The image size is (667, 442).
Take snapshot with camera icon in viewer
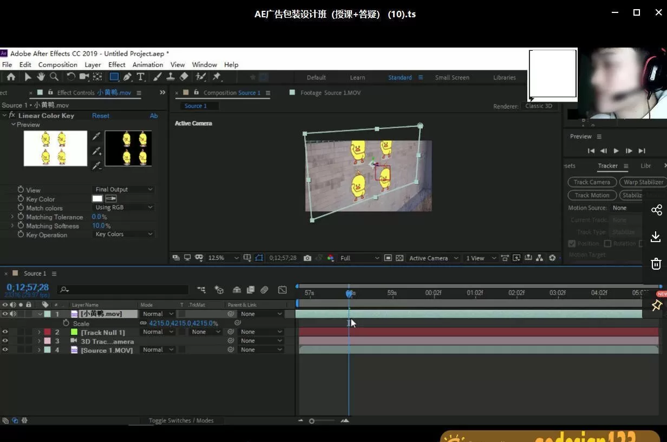[x=308, y=258]
